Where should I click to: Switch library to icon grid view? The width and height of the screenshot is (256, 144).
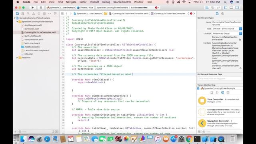pyautogui.click(x=199, y=132)
